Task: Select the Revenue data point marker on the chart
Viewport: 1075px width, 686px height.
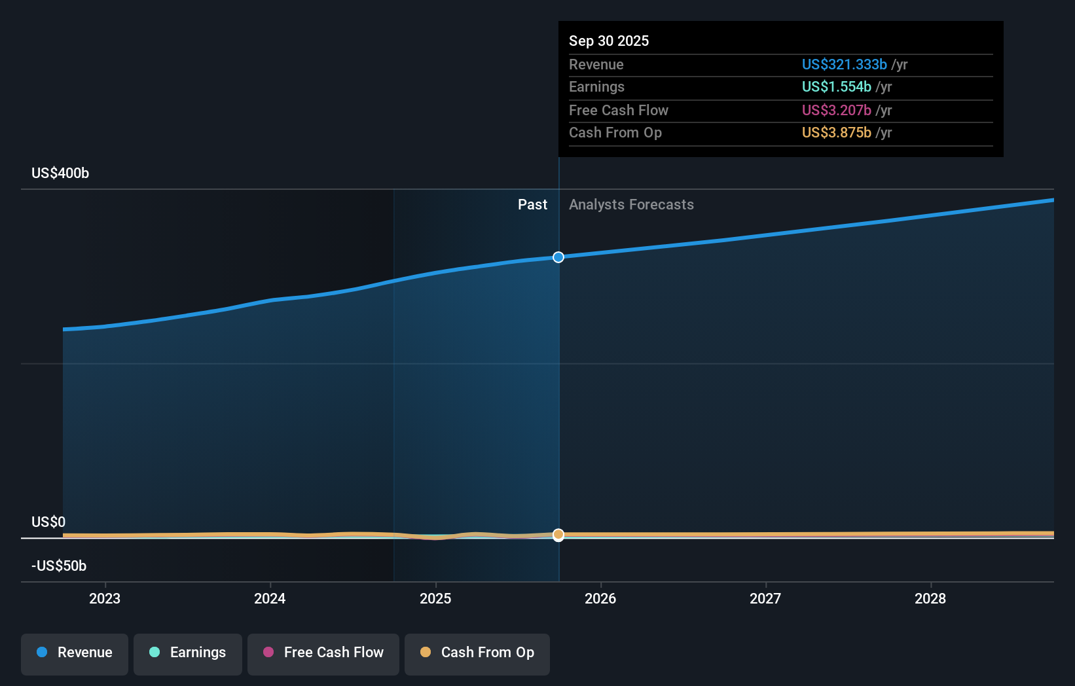Action: click(558, 257)
